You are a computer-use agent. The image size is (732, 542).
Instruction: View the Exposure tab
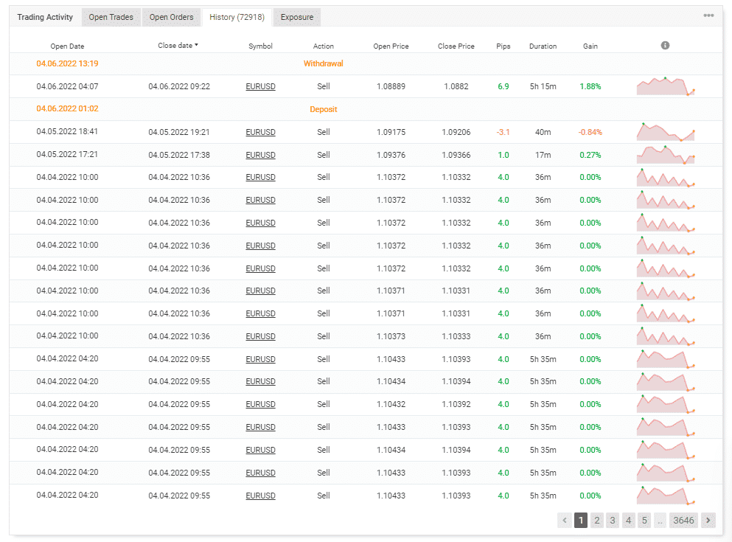coord(297,17)
